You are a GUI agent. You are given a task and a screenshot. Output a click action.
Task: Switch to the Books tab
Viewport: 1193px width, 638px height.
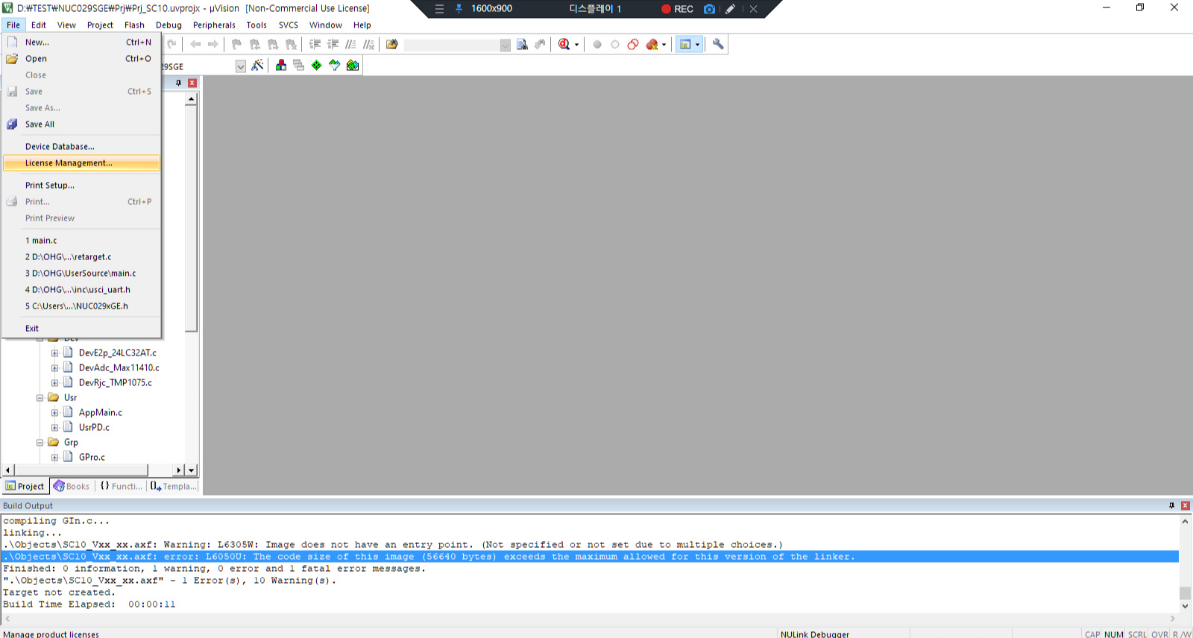[72, 486]
